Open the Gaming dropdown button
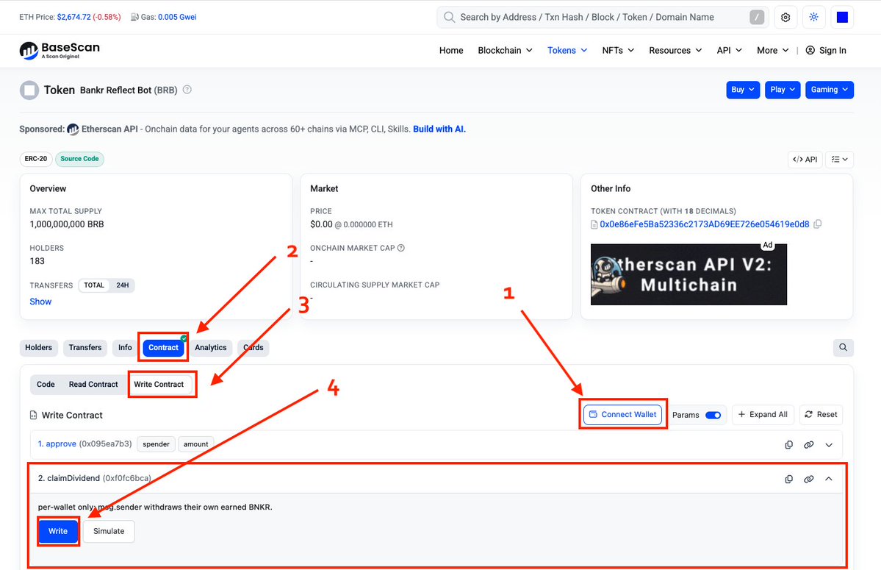Image resolution: width=881 pixels, height=570 pixels. point(830,90)
